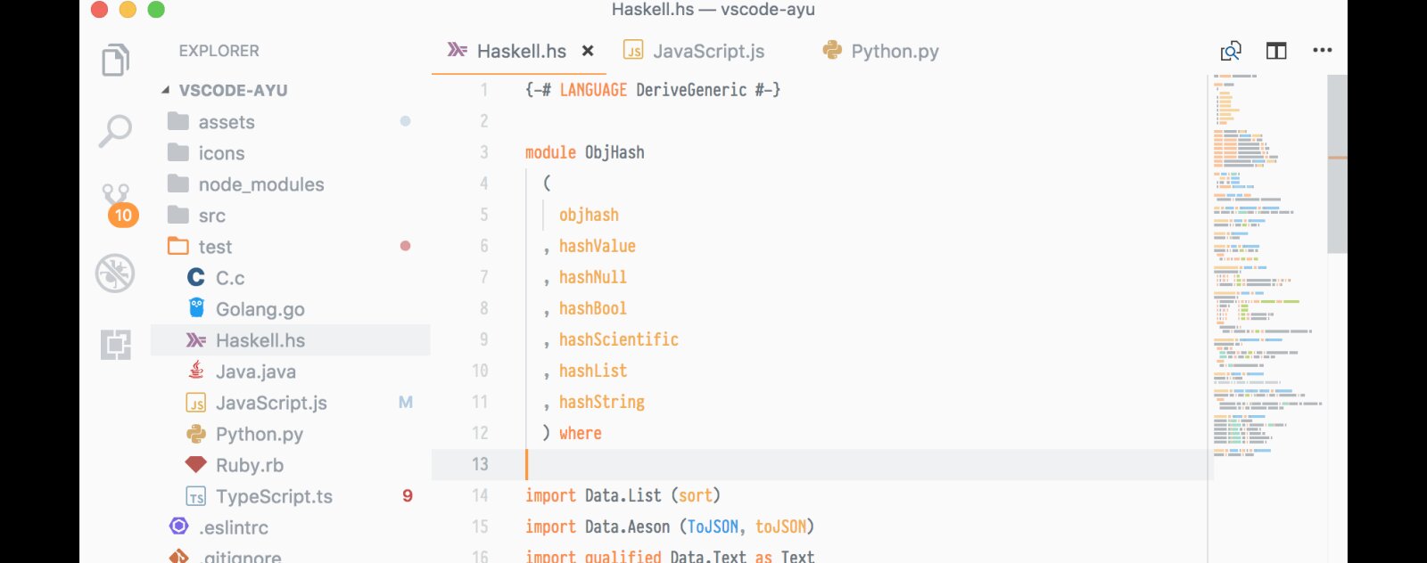
Task: Open the Search view icon
Action: (x=115, y=131)
